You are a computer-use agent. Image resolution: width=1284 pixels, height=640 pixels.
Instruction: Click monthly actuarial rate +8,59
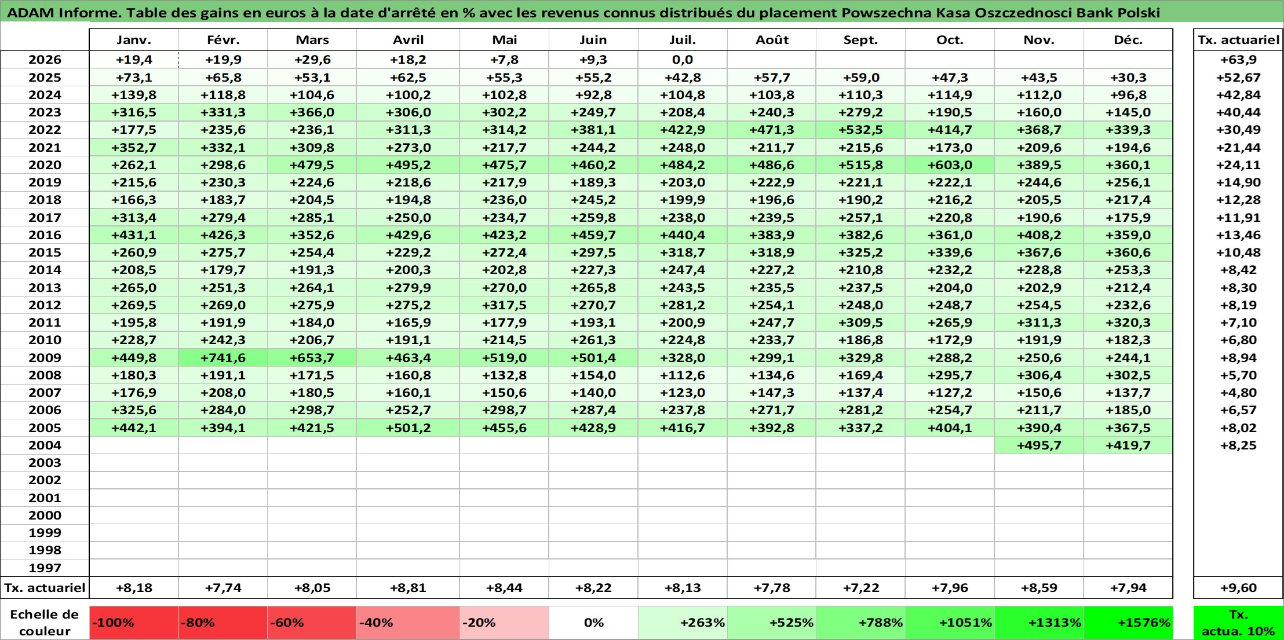[x=1039, y=588]
